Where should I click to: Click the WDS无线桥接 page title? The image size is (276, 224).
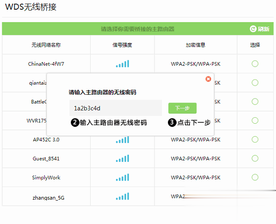31,7
